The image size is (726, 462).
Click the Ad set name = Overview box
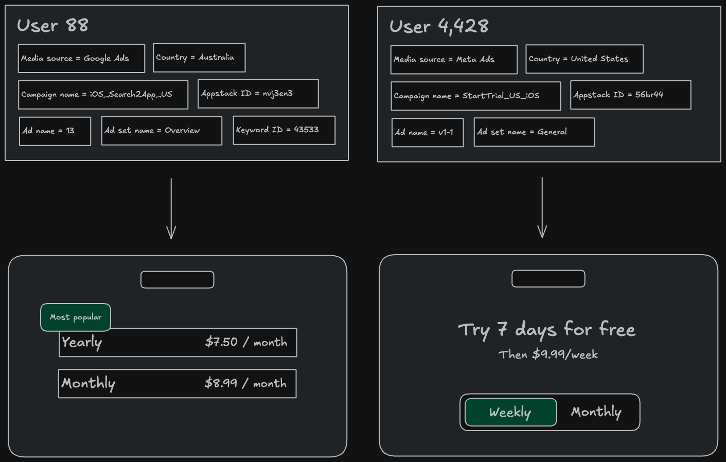click(x=162, y=131)
